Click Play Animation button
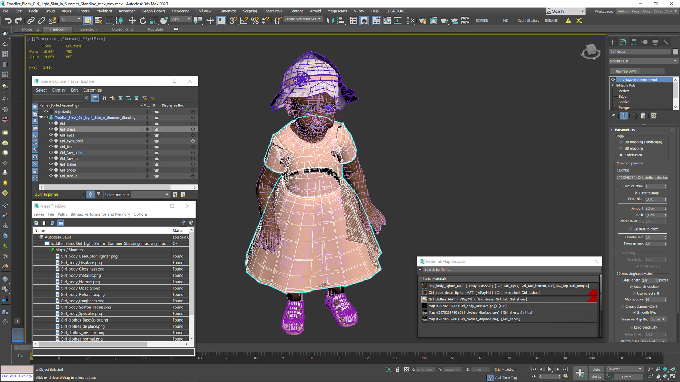680x382 pixels. click(x=550, y=369)
